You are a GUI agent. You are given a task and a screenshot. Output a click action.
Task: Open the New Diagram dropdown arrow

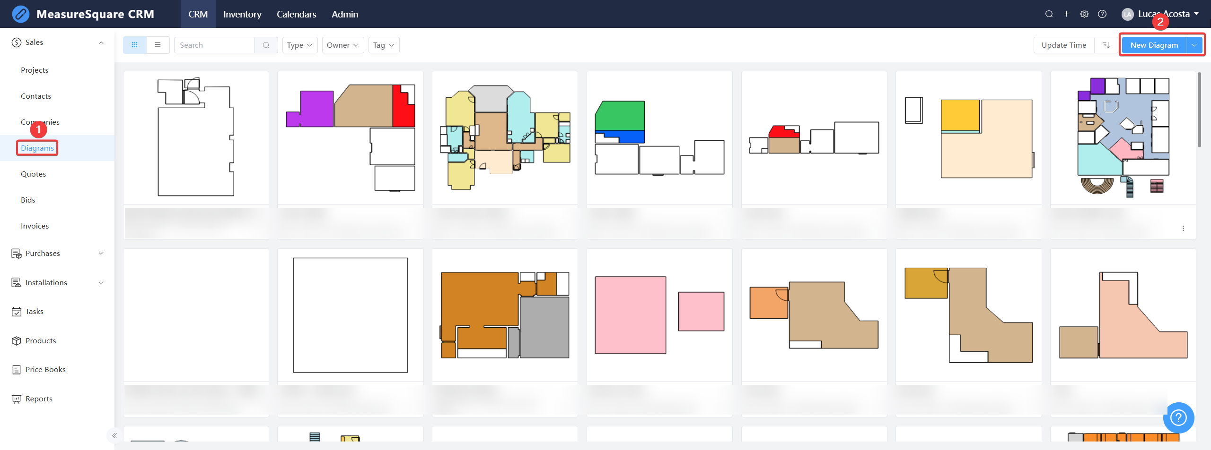coord(1194,45)
